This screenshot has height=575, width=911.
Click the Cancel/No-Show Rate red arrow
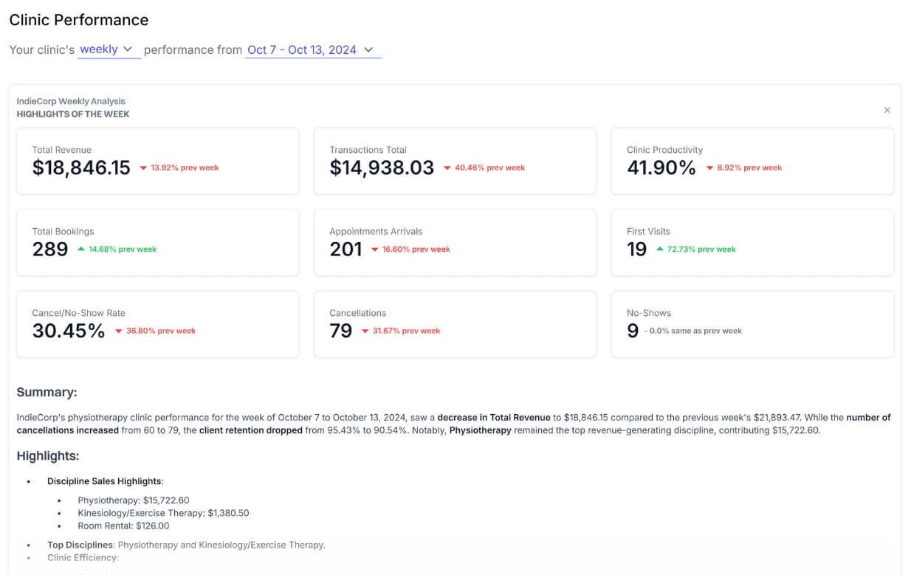(118, 331)
